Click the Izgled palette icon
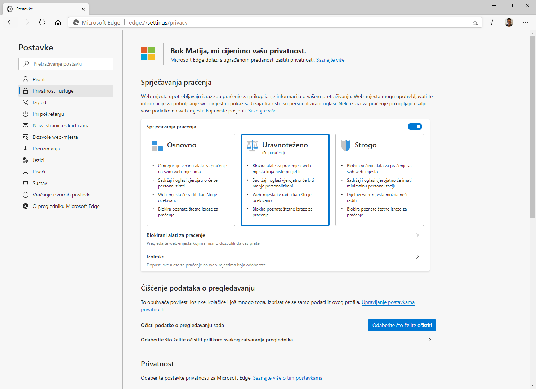 pos(26,102)
